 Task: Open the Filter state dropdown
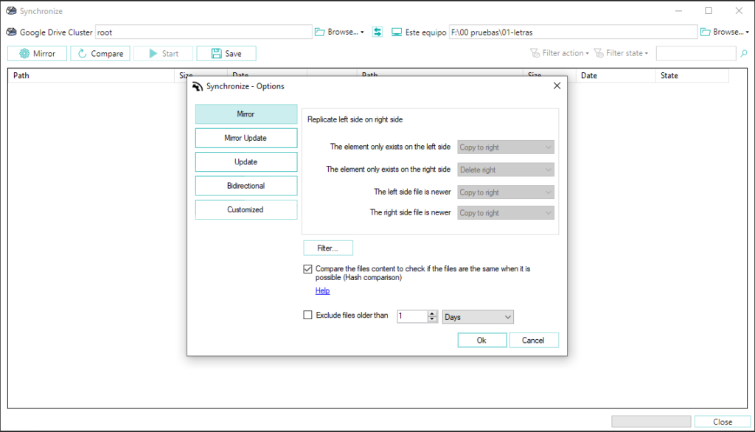tap(621, 53)
